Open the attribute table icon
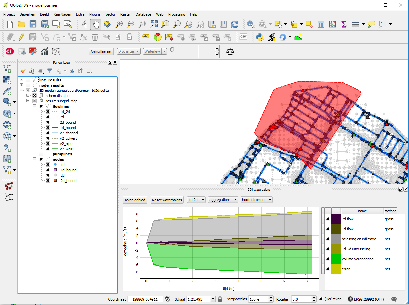Screen dimensions: 409x305 point(321,24)
